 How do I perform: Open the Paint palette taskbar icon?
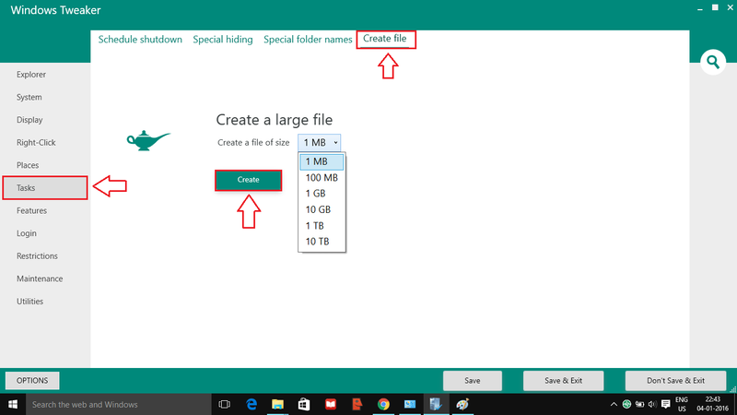coord(462,404)
